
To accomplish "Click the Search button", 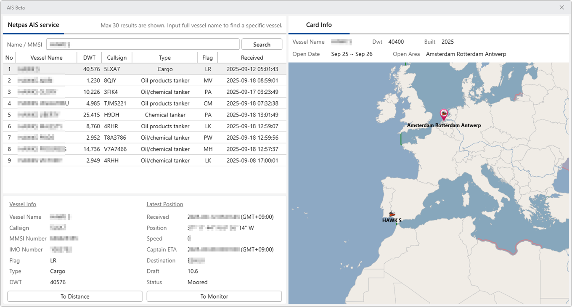I will (x=262, y=45).
